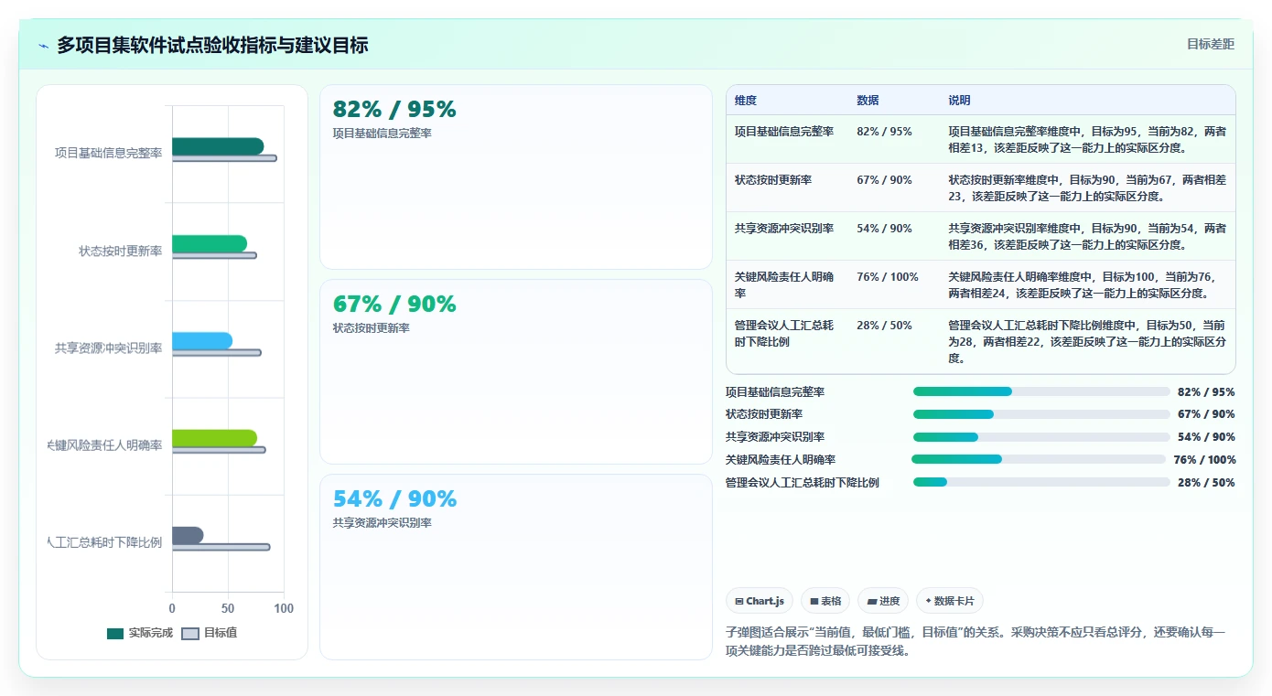1272x696 pixels.
Task: Click the dashboard title 多项目集软件试点验收指标与建议目标
Action: (212, 45)
